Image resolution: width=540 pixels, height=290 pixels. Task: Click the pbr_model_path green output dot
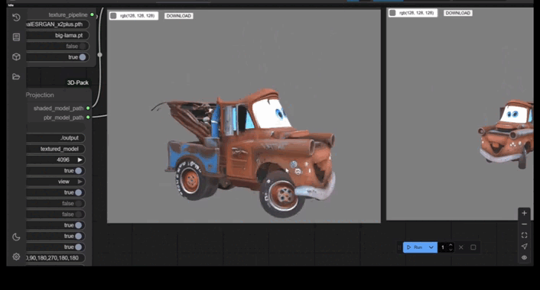pos(88,118)
